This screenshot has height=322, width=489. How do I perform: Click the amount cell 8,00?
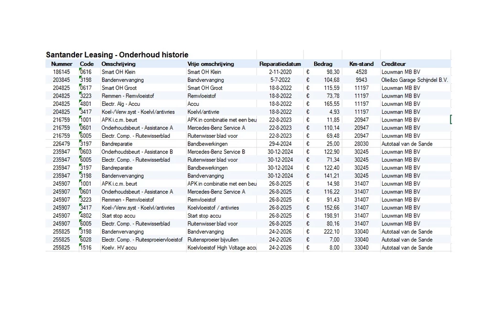click(x=334, y=248)
